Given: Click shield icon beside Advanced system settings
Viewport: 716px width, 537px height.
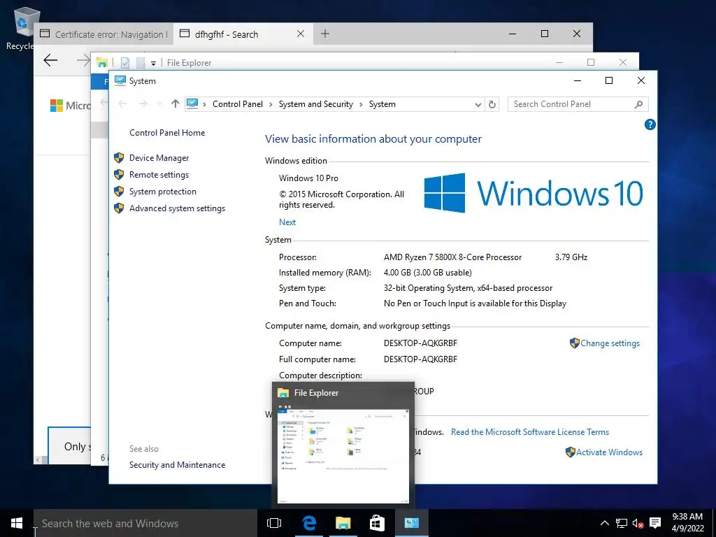Looking at the screenshot, I should [x=119, y=208].
